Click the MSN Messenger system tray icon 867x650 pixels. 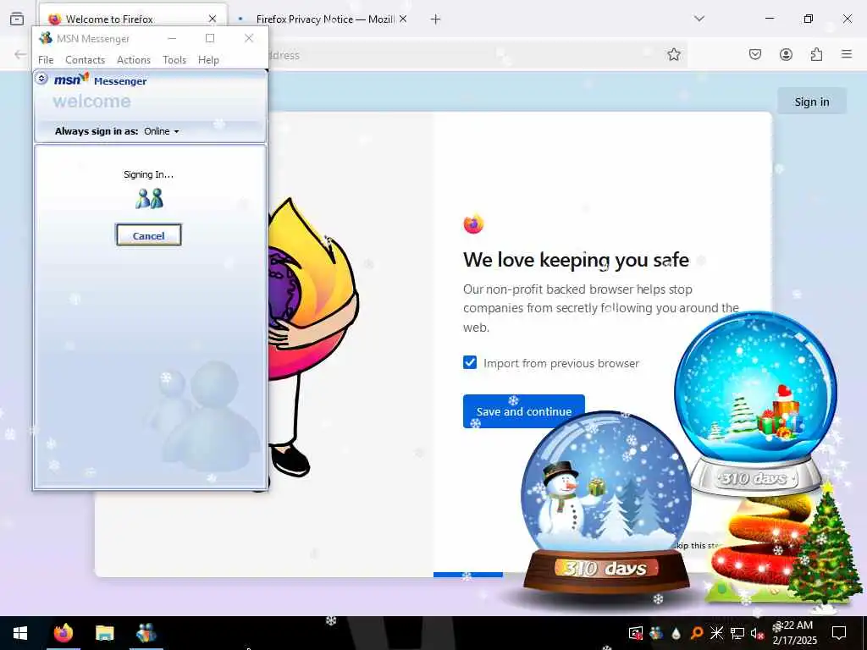[656, 633]
